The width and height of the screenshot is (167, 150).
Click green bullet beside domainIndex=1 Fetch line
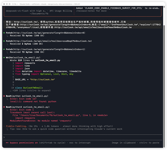pyautogui.click(x=4, y=49)
